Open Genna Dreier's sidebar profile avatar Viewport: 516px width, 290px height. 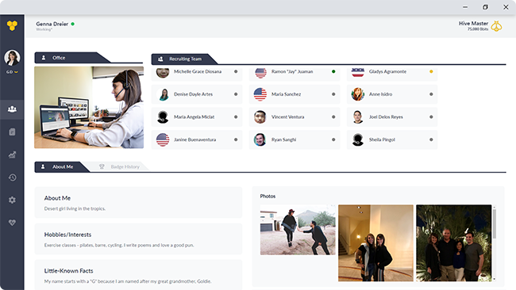[12, 58]
